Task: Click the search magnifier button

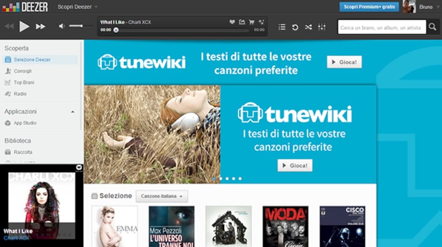Action: [433, 27]
